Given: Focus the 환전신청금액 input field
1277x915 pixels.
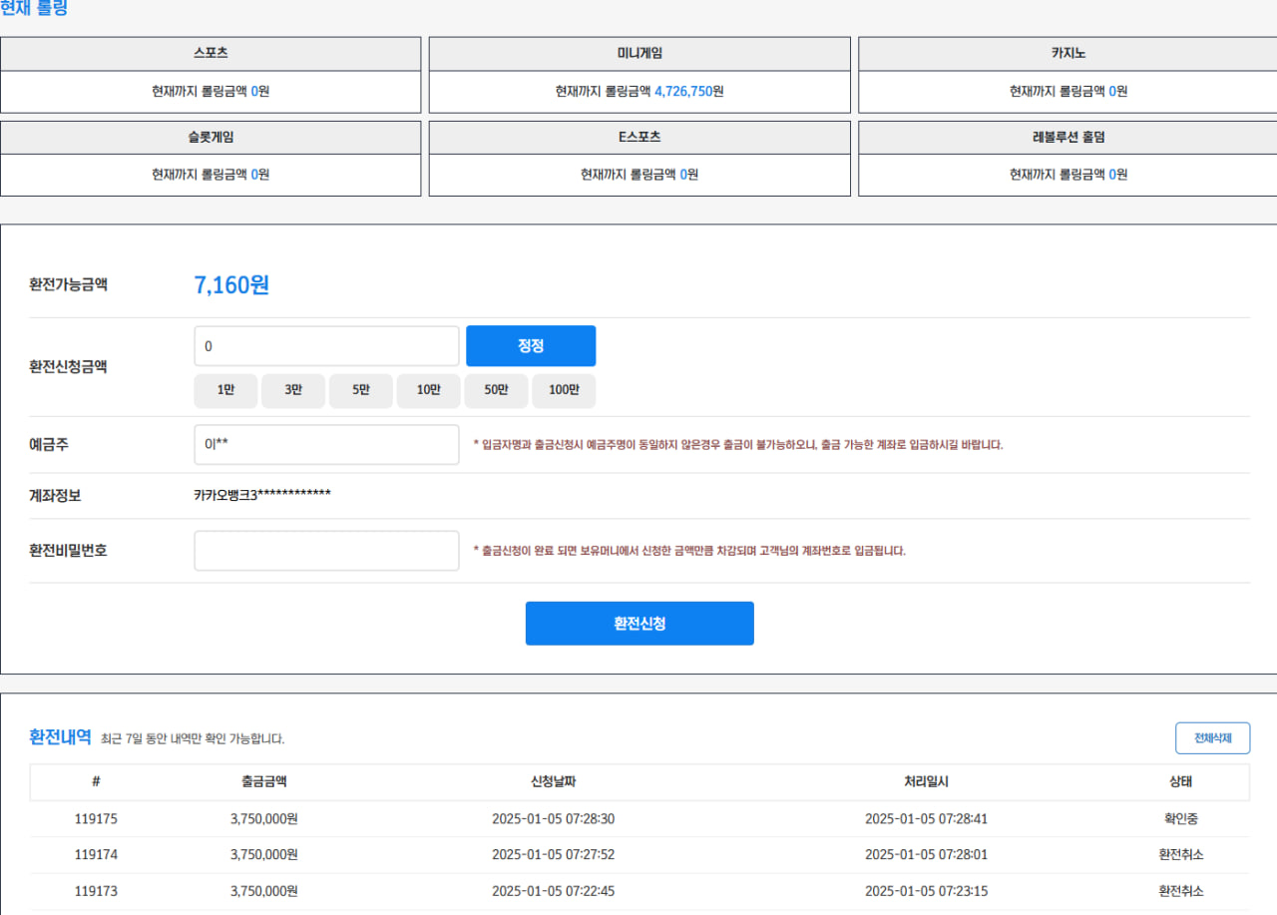Looking at the screenshot, I should pos(326,346).
